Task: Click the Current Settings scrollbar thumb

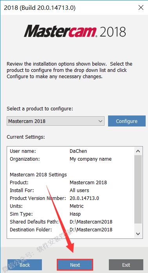Action: point(138,189)
